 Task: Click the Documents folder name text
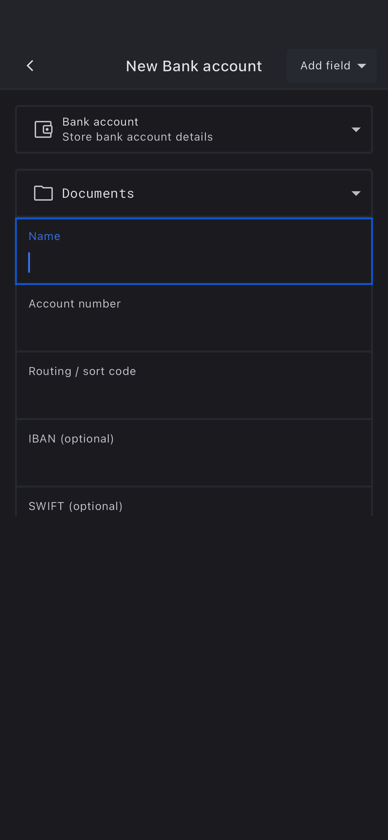(x=98, y=193)
